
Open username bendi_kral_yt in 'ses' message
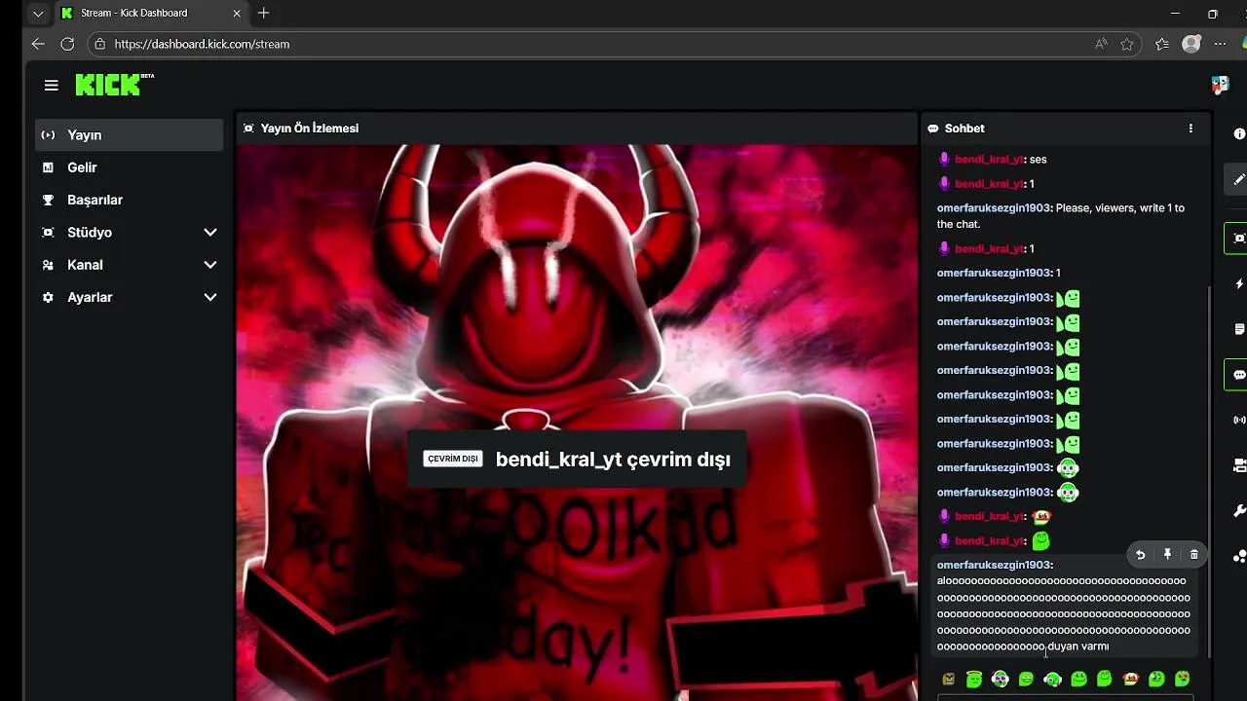[989, 159]
